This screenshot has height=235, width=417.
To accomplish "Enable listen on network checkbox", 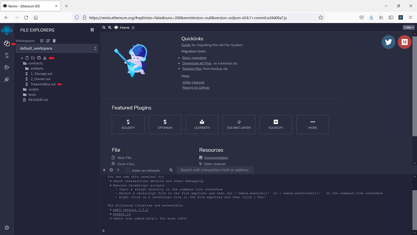I will coord(128,170).
